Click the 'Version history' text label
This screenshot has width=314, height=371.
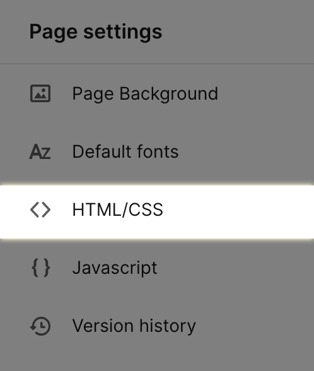click(x=134, y=326)
